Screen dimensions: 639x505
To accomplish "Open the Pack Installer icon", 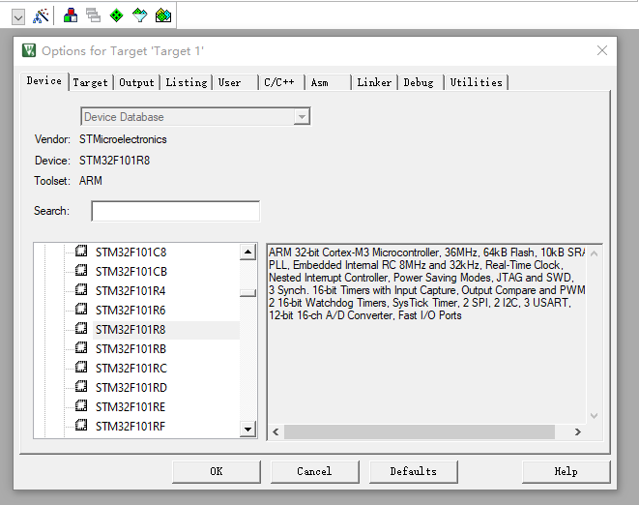I will click(163, 15).
